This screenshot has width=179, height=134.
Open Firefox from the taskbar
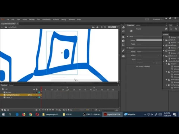24,114
